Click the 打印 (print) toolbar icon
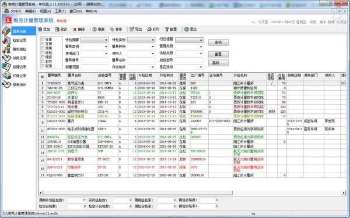The image size is (350, 218). click(x=149, y=29)
